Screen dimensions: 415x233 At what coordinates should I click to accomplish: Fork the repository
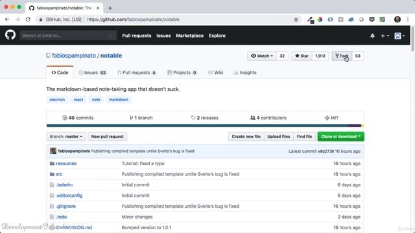pos(342,56)
